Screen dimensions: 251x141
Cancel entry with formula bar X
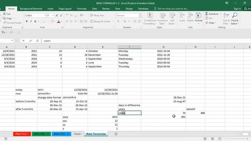point(24,41)
